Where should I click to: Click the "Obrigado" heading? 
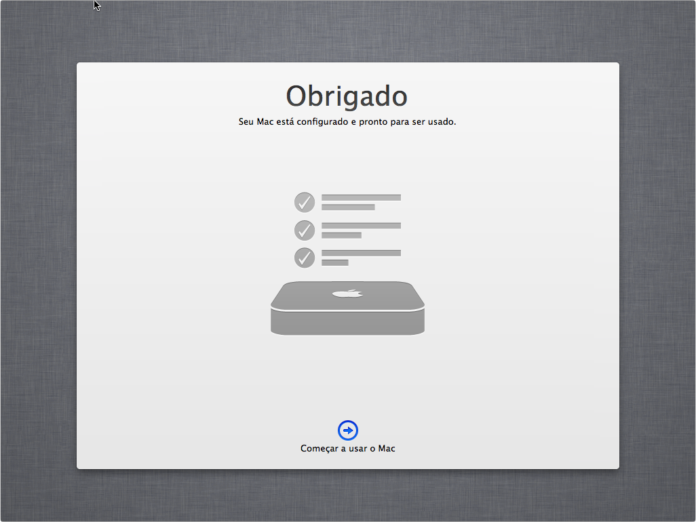click(347, 96)
